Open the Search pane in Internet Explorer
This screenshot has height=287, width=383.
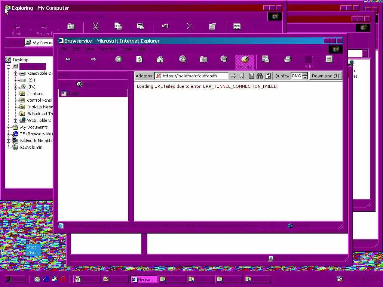(183, 59)
